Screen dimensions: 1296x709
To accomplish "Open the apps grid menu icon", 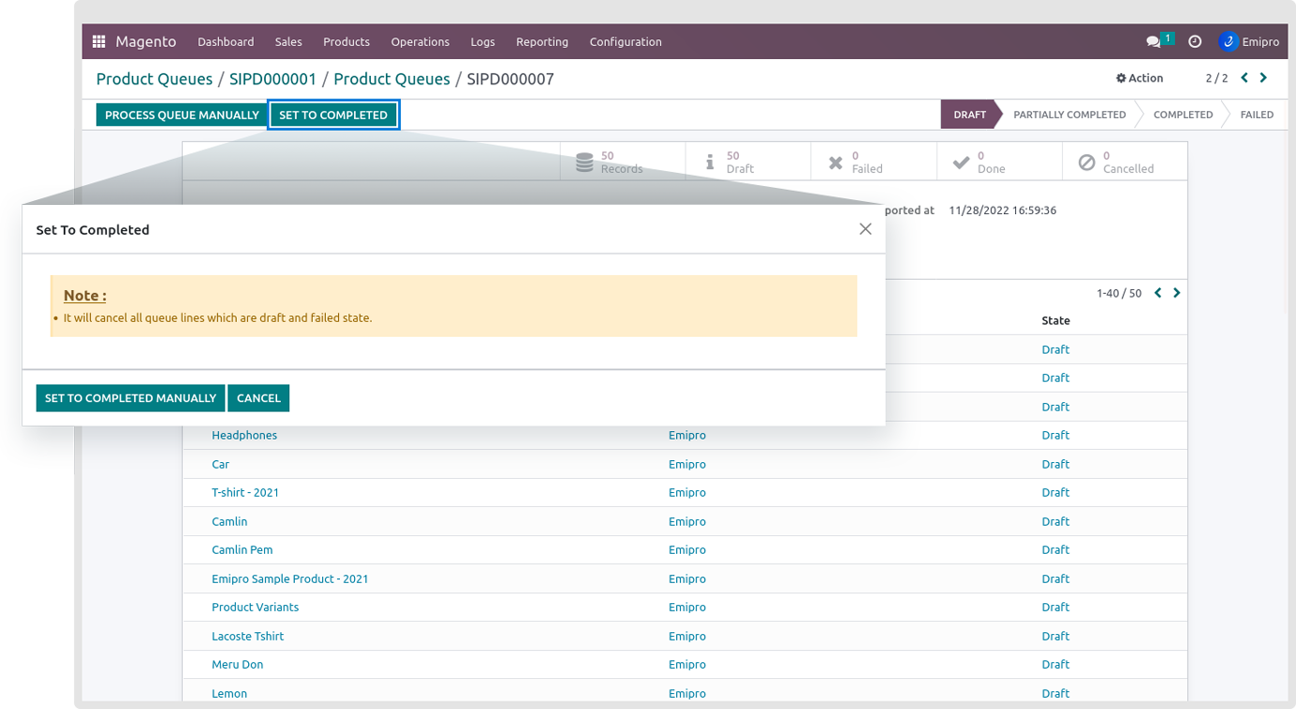I will coord(98,42).
